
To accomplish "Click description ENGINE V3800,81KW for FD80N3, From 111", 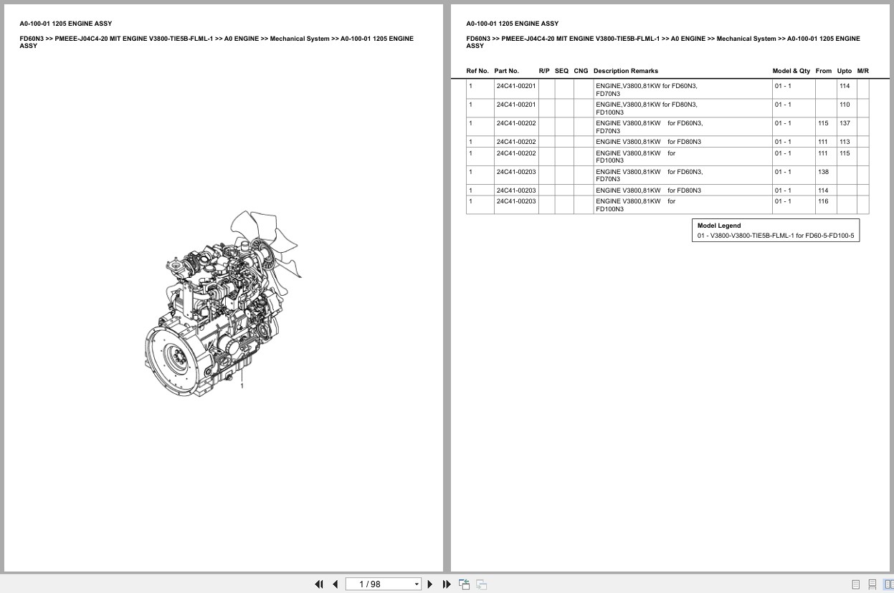I will tap(649, 142).
